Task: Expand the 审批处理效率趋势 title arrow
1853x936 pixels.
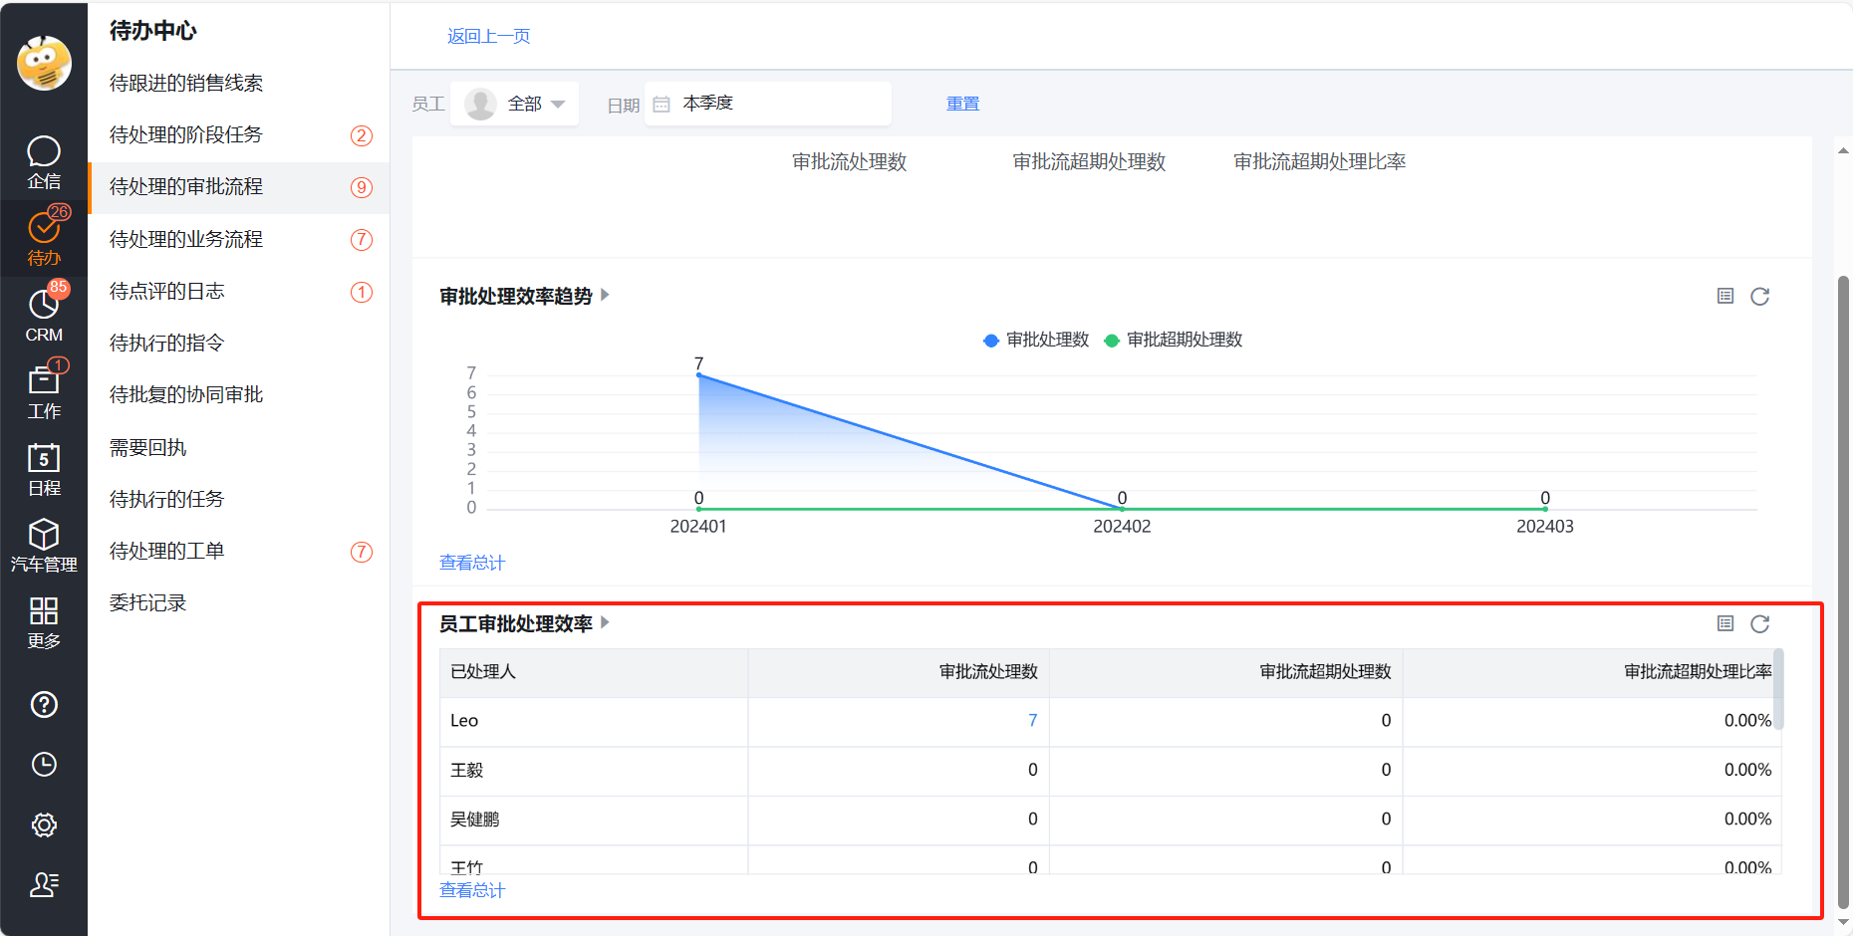Action: point(605,295)
